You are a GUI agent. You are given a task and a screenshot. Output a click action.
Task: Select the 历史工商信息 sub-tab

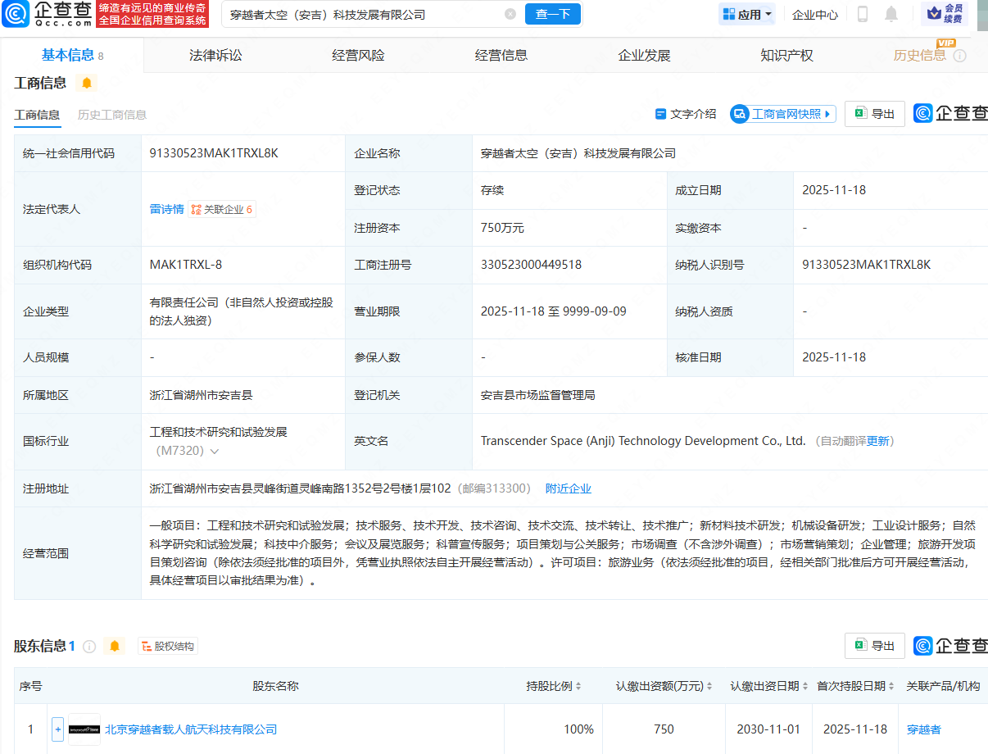(x=112, y=115)
